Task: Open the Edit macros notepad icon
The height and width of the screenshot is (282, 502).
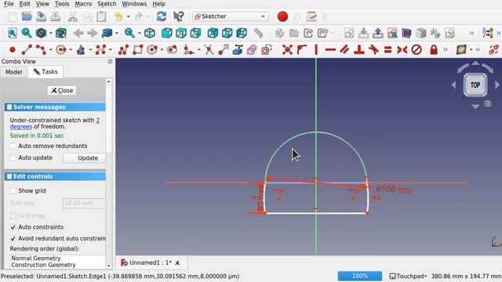Action: (x=311, y=16)
